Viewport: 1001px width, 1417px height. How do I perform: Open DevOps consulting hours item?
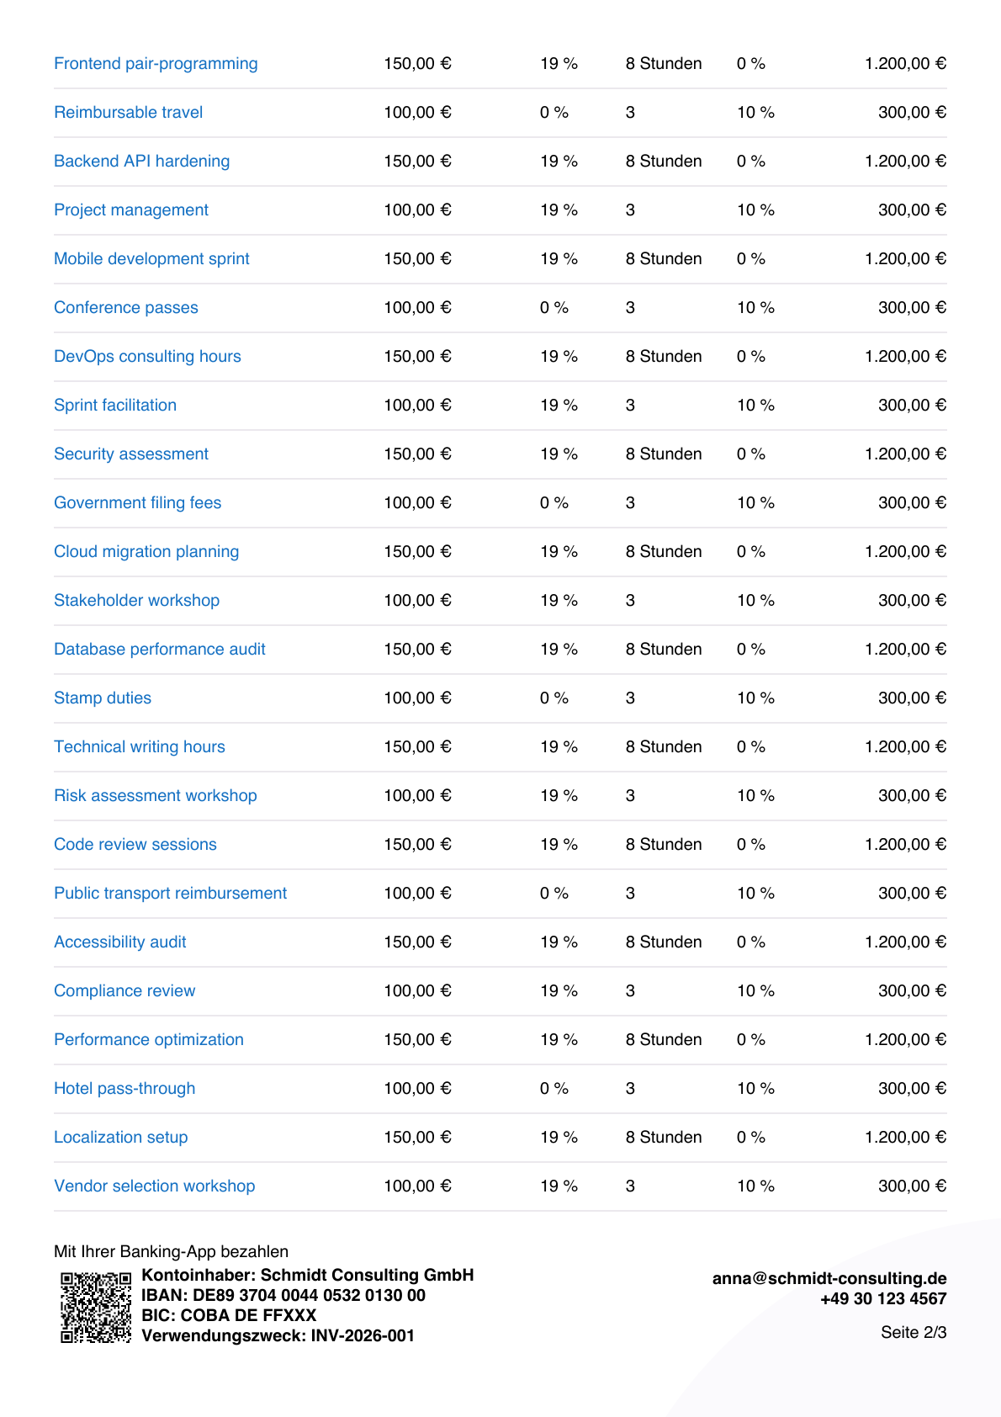tap(147, 357)
